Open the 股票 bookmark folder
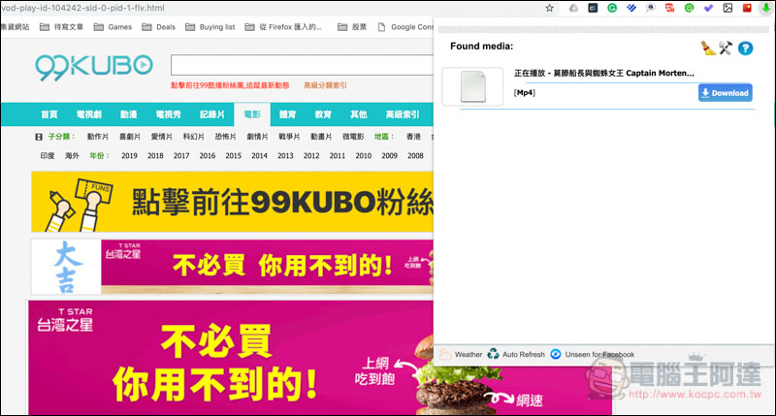The height and width of the screenshot is (416, 776). [x=352, y=27]
